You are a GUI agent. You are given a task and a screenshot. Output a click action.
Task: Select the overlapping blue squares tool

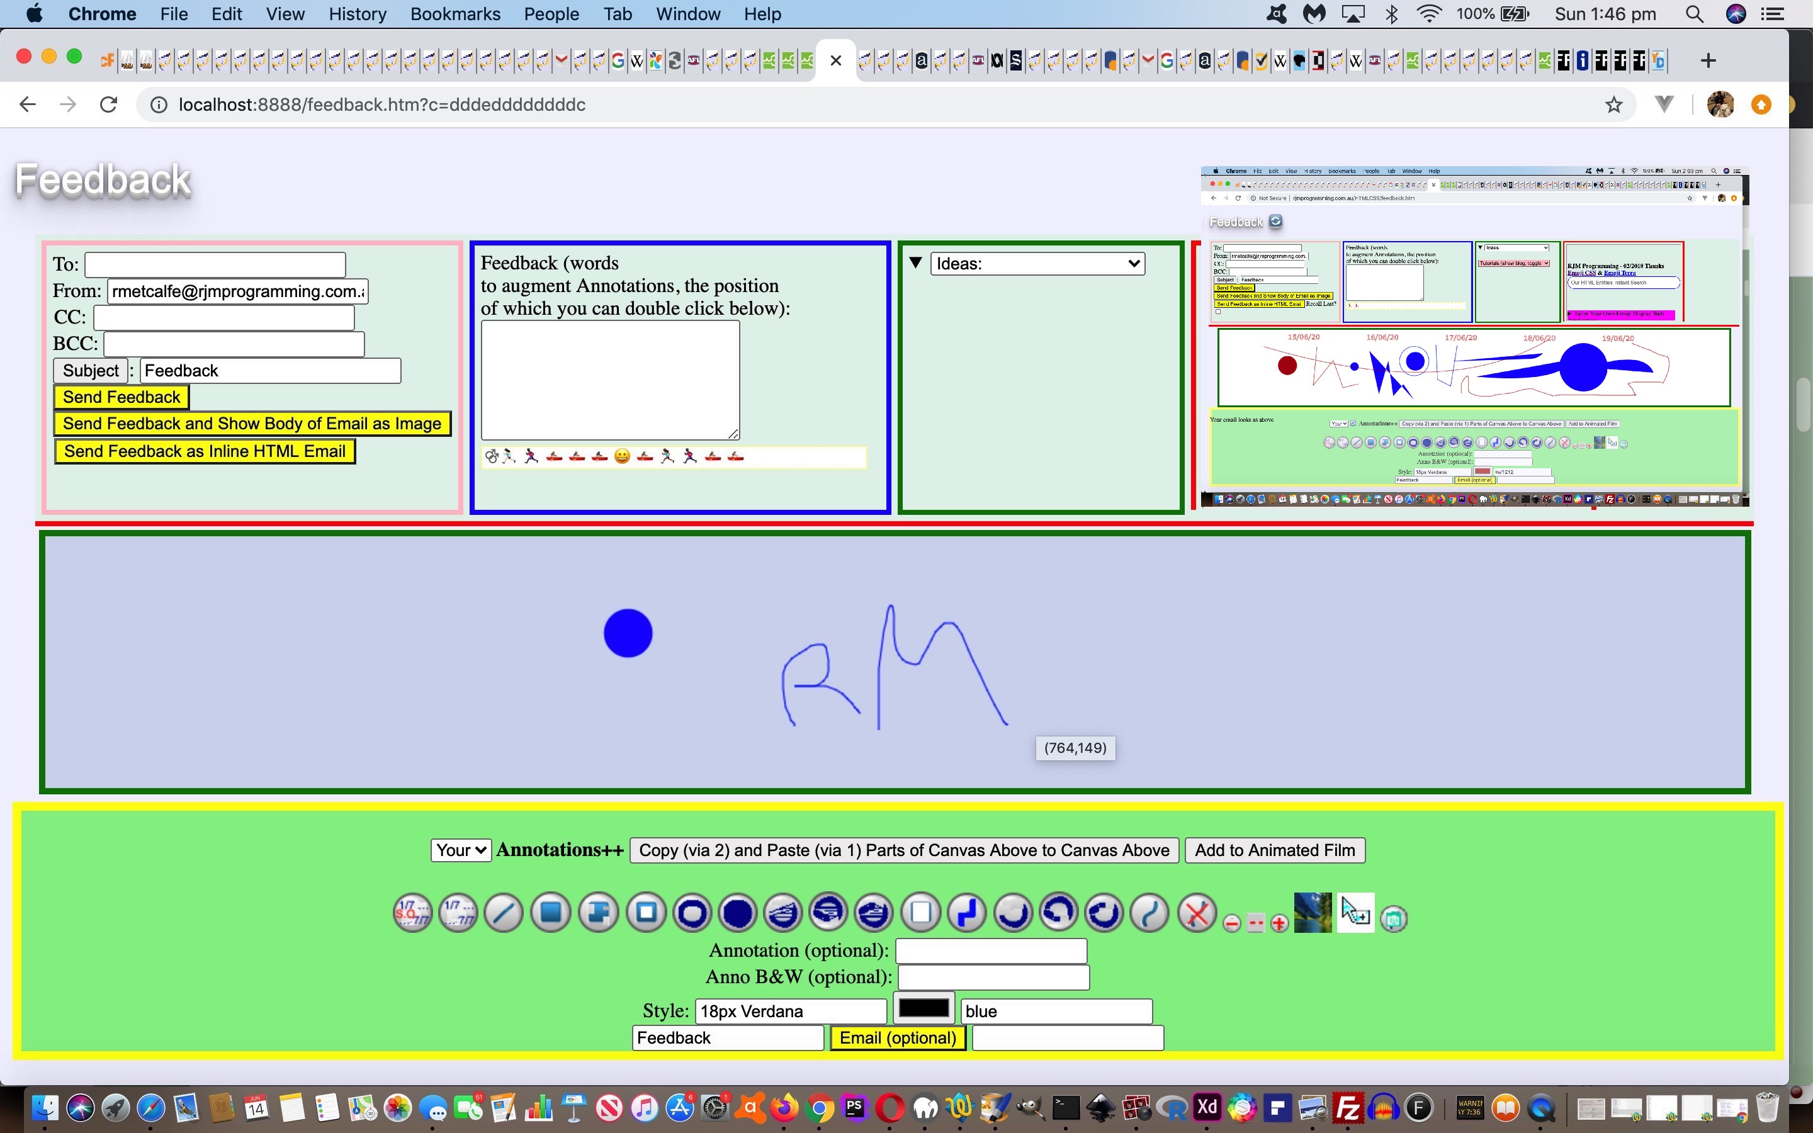point(598,913)
